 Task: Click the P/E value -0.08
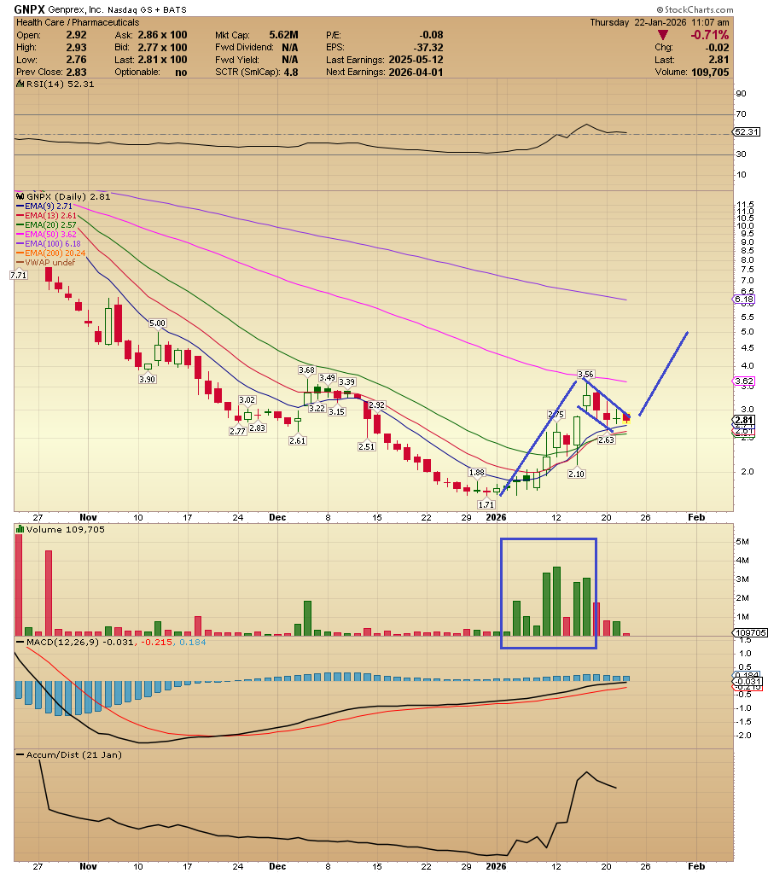click(x=432, y=35)
